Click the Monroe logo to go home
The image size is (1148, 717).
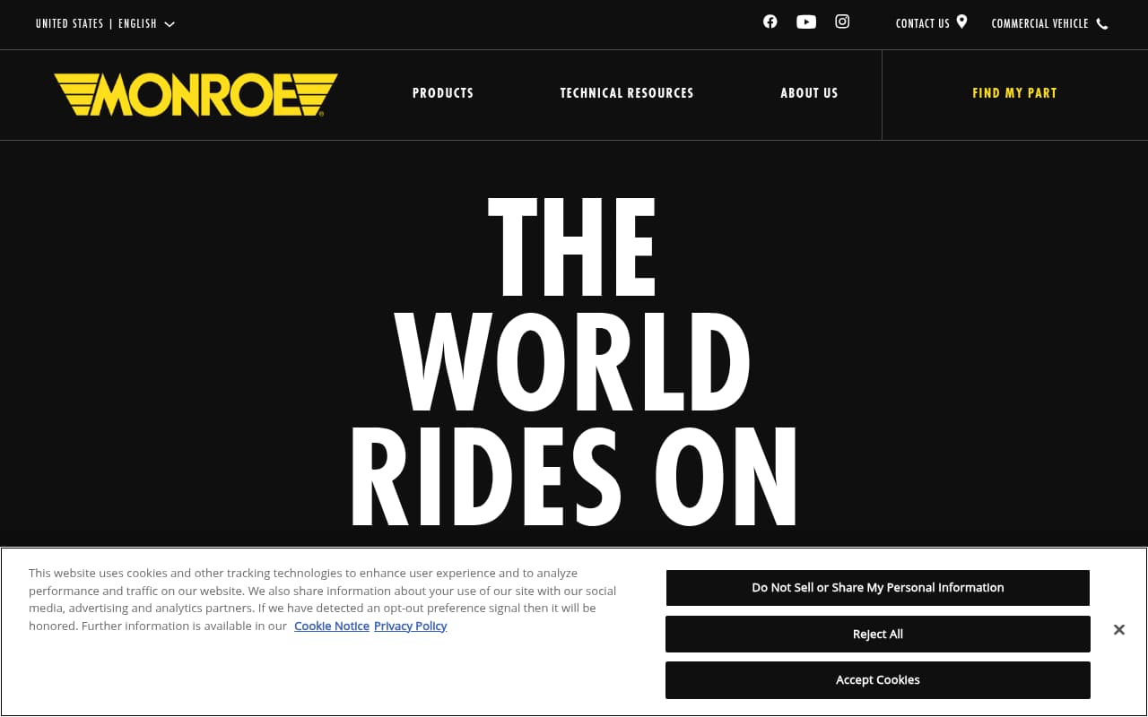196,93
